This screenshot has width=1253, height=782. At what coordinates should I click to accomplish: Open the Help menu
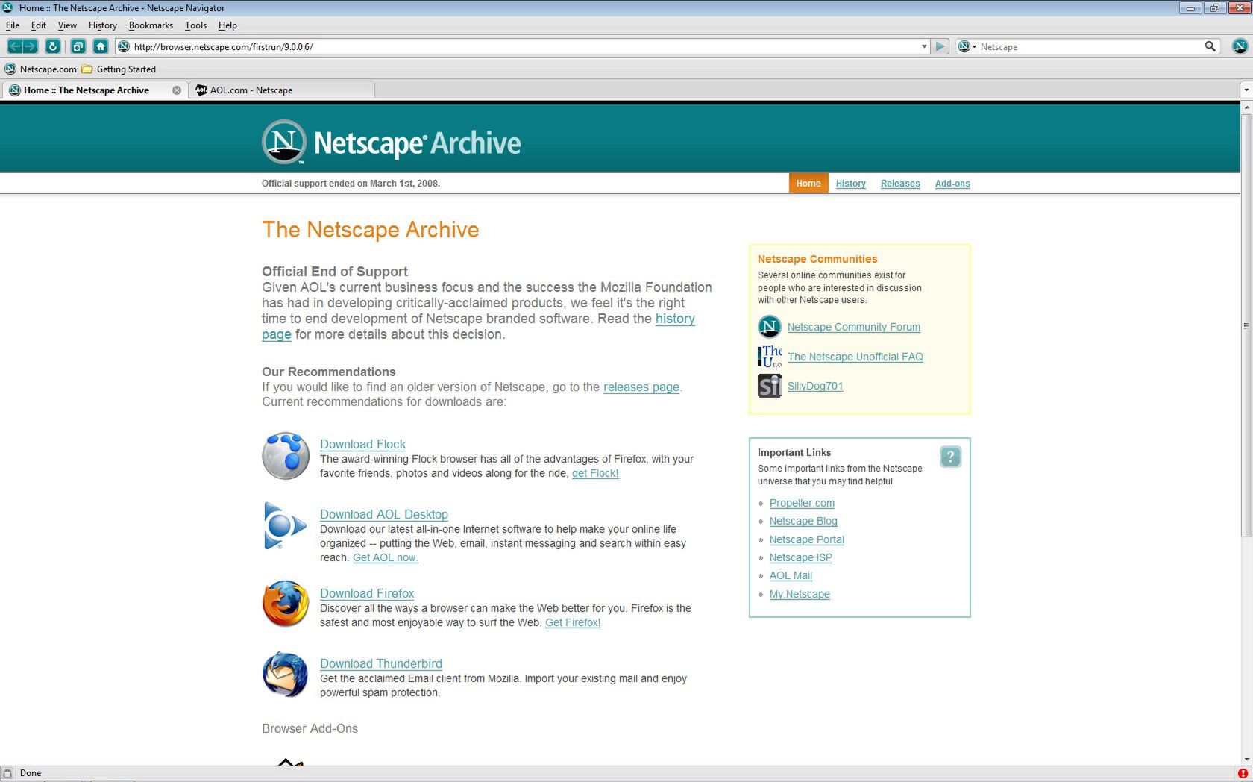tap(227, 25)
